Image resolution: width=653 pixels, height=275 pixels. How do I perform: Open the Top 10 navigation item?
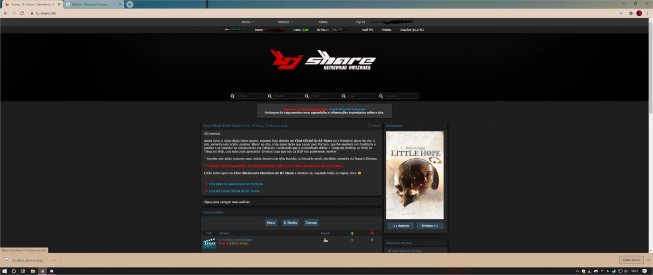click(x=361, y=22)
